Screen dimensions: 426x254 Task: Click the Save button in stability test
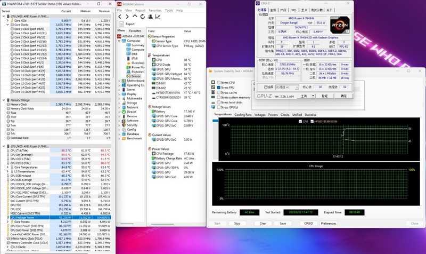pyautogui.click(x=283, y=223)
